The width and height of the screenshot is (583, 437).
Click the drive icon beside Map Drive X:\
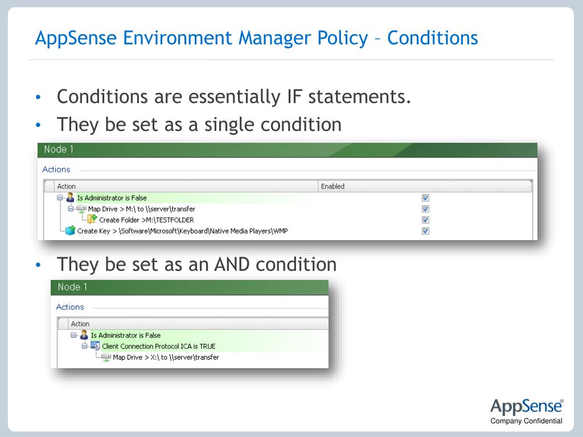(106, 357)
